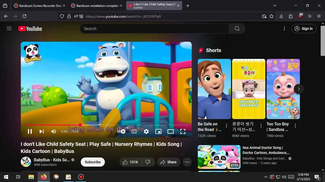The height and width of the screenshot is (182, 325).
Task: Show site security padlock info
Action: click(69, 16)
